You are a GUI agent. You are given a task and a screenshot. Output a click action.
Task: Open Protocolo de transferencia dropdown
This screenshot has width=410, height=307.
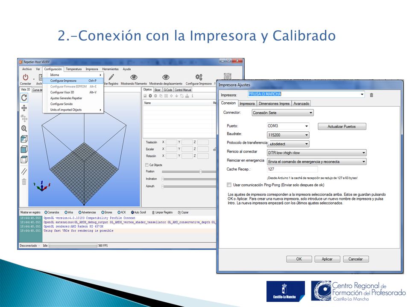[x=288, y=144]
